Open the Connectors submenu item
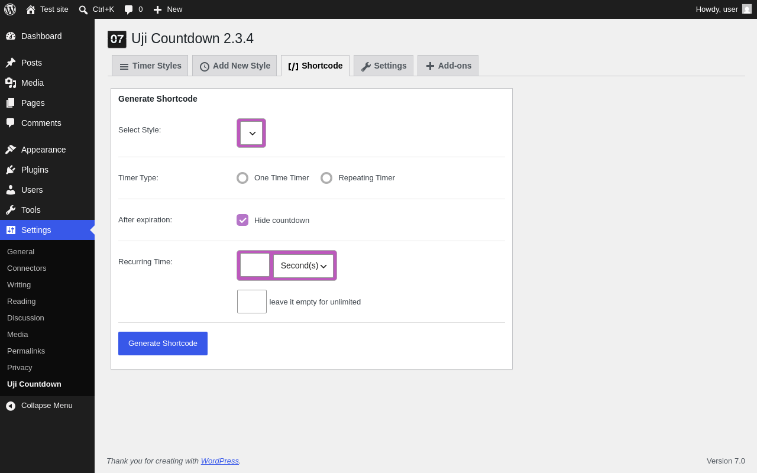 [47, 268]
